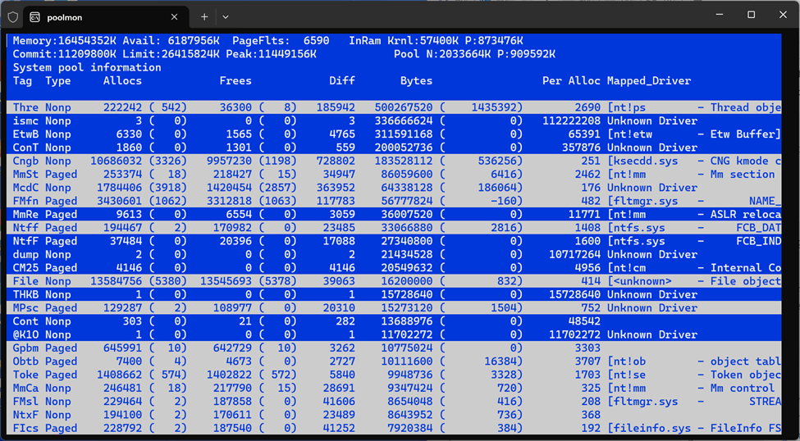Click the EtwB tag row
The image size is (800, 441).
click(x=394, y=134)
